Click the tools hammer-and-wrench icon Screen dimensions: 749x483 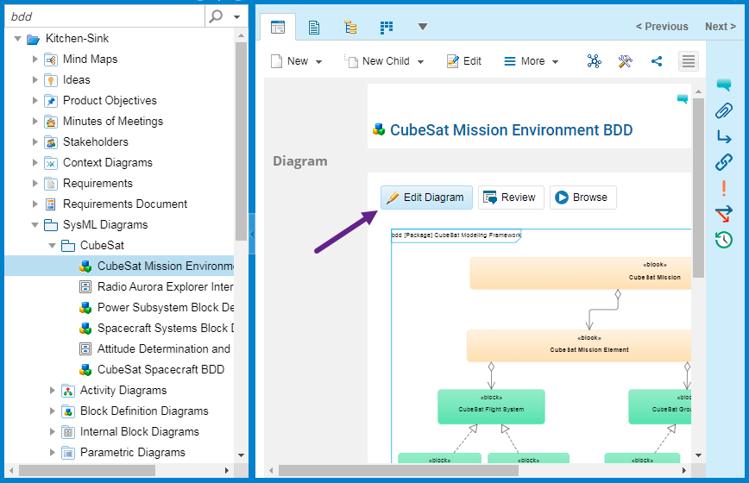pyautogui.click(x=626, y=61)
